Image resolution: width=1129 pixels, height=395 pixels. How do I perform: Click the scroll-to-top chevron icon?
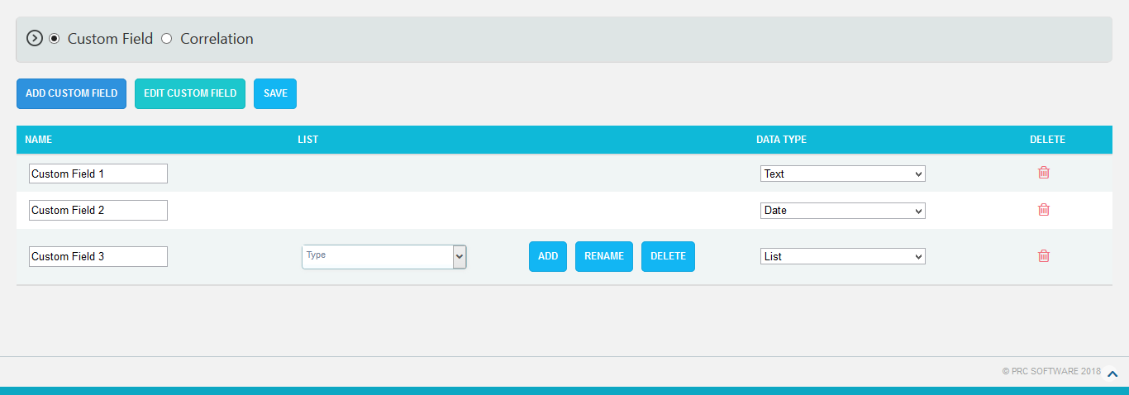click(1112, 374)
